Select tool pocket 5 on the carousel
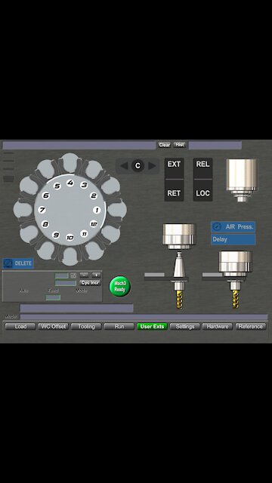The image size is (272, 483). click(x=57, y=186)
